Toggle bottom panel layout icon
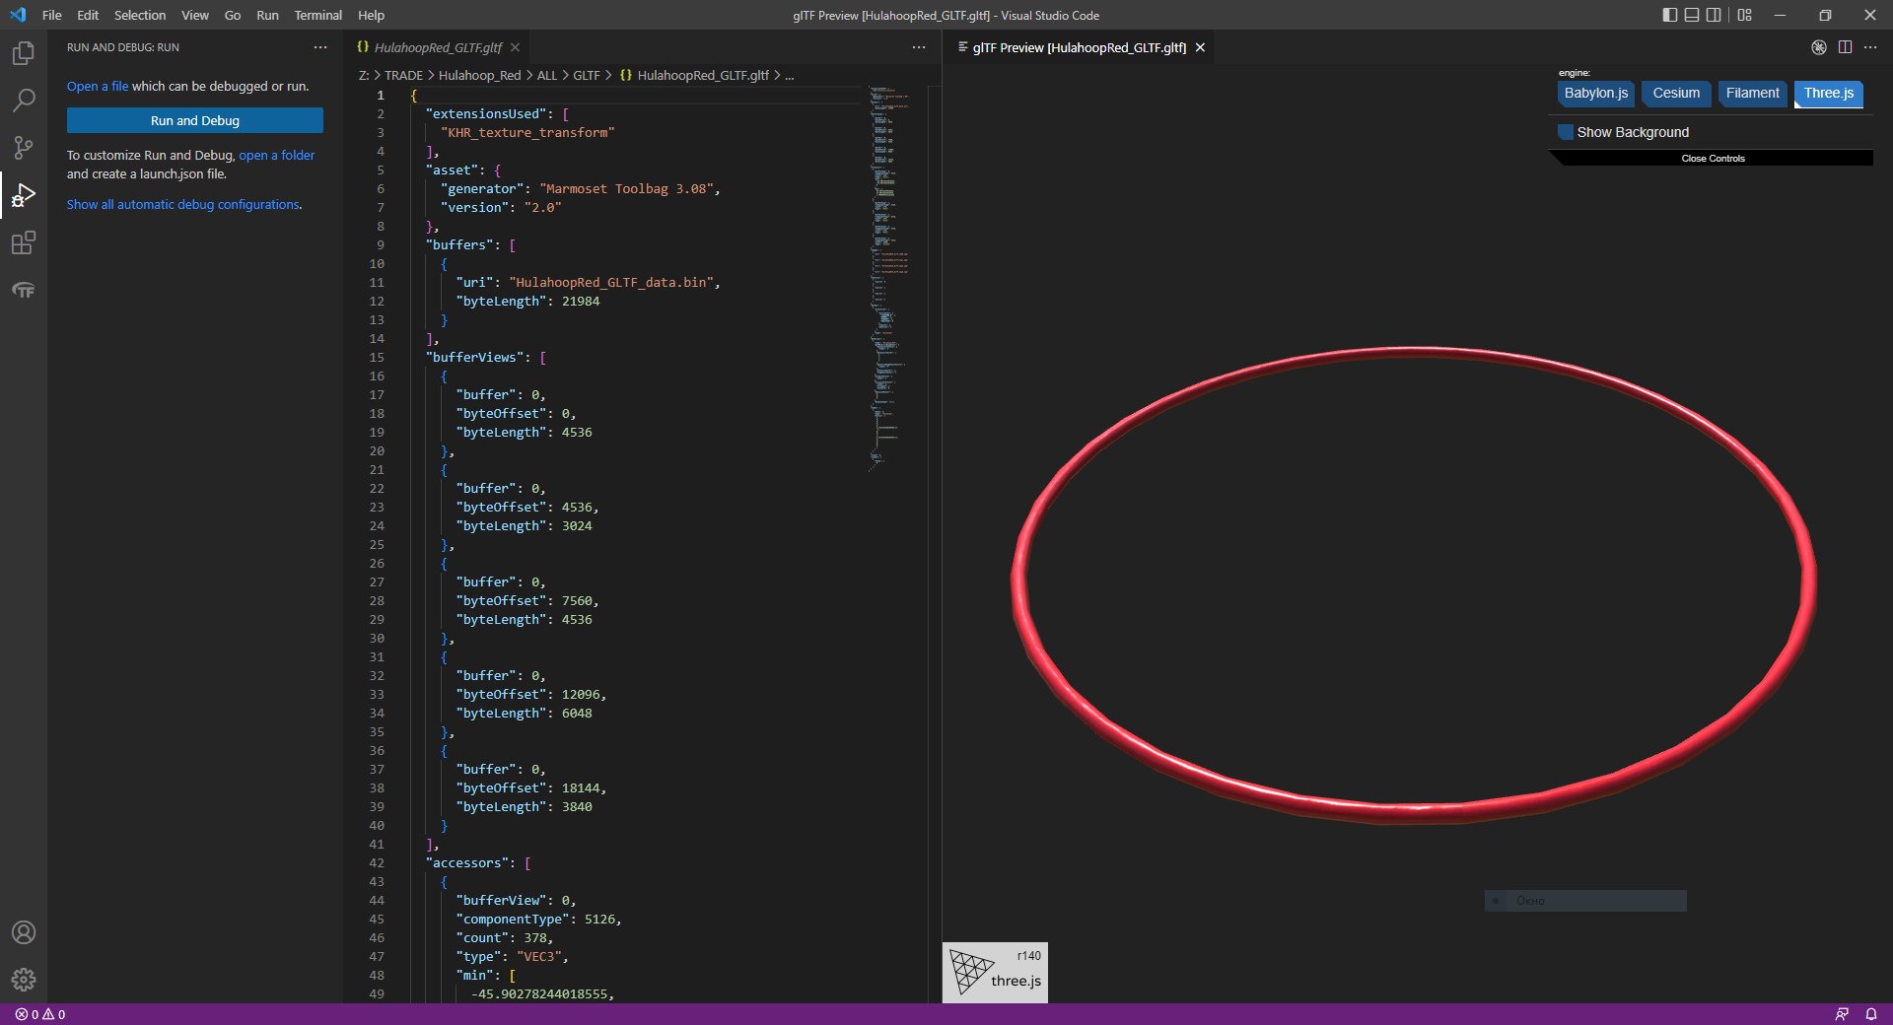The width and height of the screenshot is (1893, 1025). tap(1692, 15)
